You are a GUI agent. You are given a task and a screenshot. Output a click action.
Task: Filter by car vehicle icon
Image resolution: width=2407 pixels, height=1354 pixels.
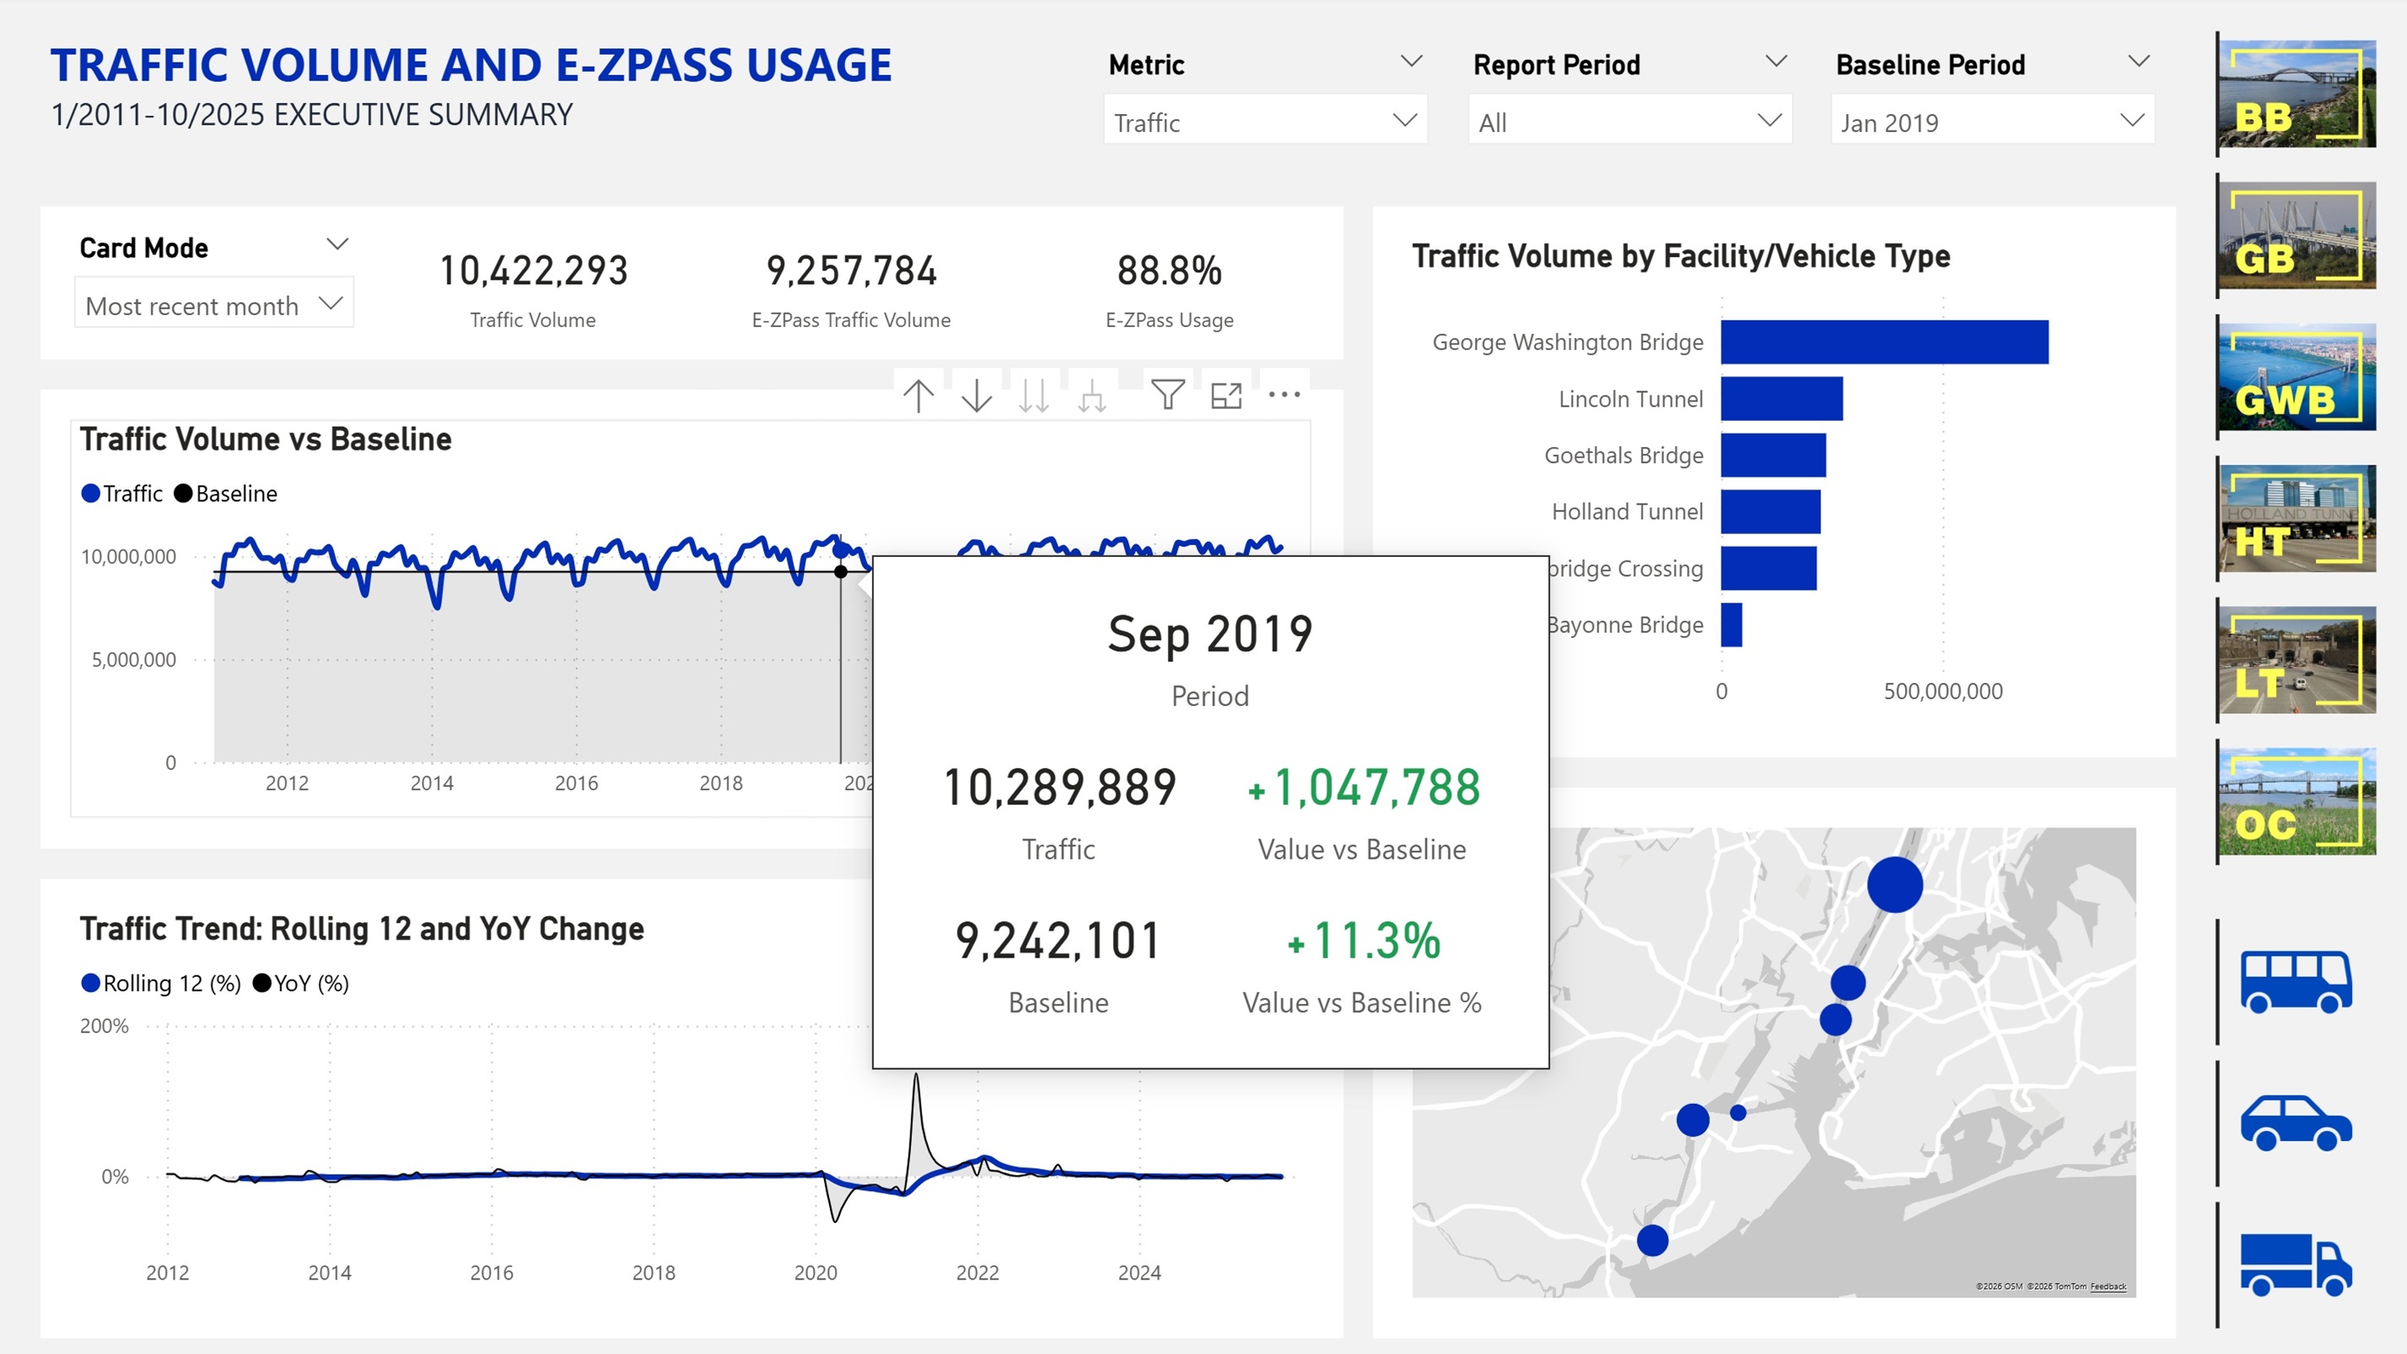click(2295, 1122)
